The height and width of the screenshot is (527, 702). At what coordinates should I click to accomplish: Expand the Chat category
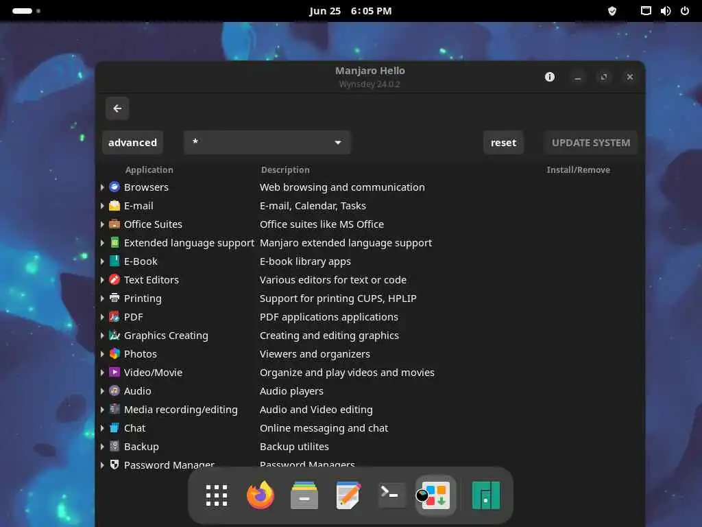pyautogui.click(x=102, y=428)
